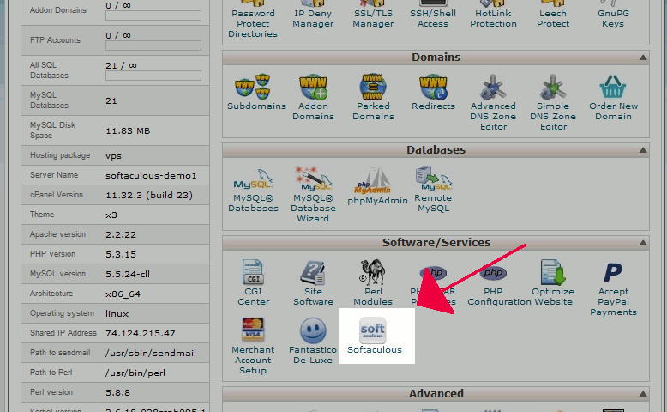Select the MySQL version 5.5.24-cll value
The image size is (667, 412).
pyautogui.click(x=128, y=274)
